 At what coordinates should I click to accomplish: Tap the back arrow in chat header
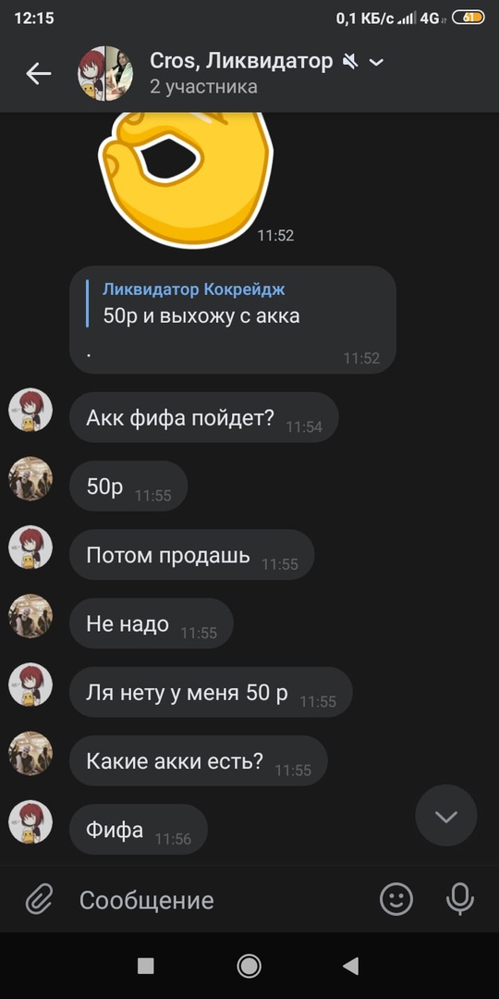coord(38,74)
